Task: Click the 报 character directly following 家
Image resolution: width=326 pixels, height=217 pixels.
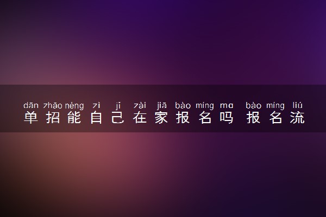Action: coord(183,118)
